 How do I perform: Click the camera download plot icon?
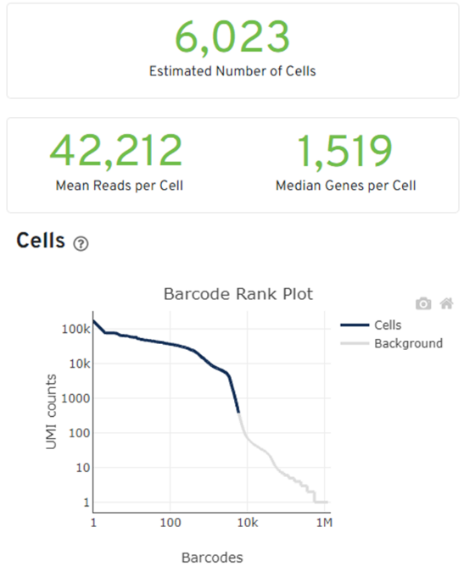423,303
